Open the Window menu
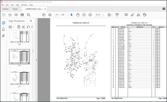 [x=24, y=5]
